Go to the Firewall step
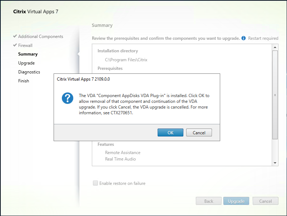The image size is (287, 216). [25, 45]
